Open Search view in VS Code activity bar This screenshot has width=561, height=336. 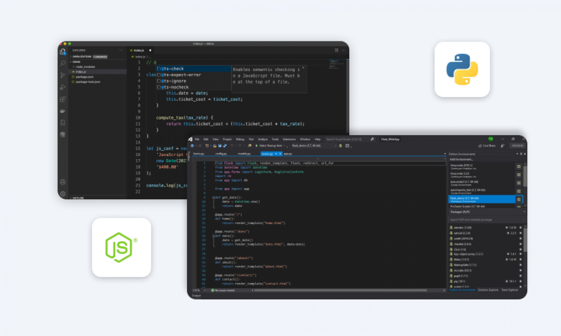click(63, 63)
